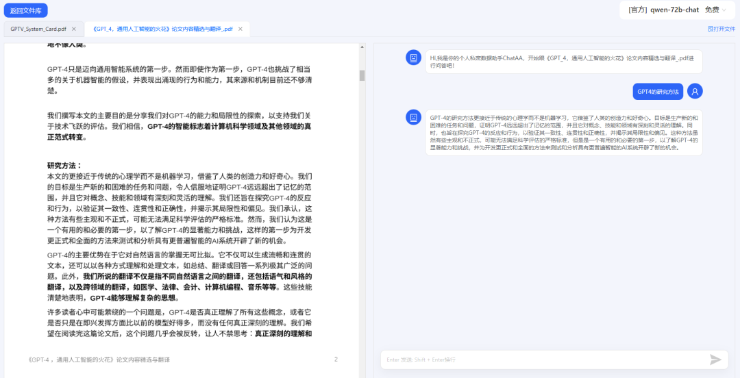Switch to GPTV_System_Card.pdf tab
The width and height of the screenshot is (740, 378).
tap(38, 29)
